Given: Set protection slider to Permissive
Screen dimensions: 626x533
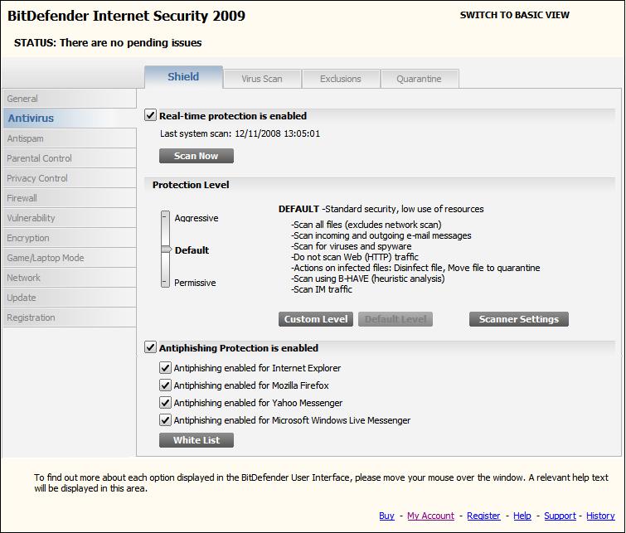Looking at the screenshot, I should point(165,283).
